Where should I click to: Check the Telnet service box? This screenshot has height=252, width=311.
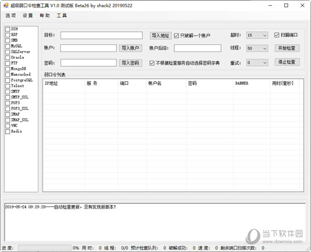pos(7,86)
